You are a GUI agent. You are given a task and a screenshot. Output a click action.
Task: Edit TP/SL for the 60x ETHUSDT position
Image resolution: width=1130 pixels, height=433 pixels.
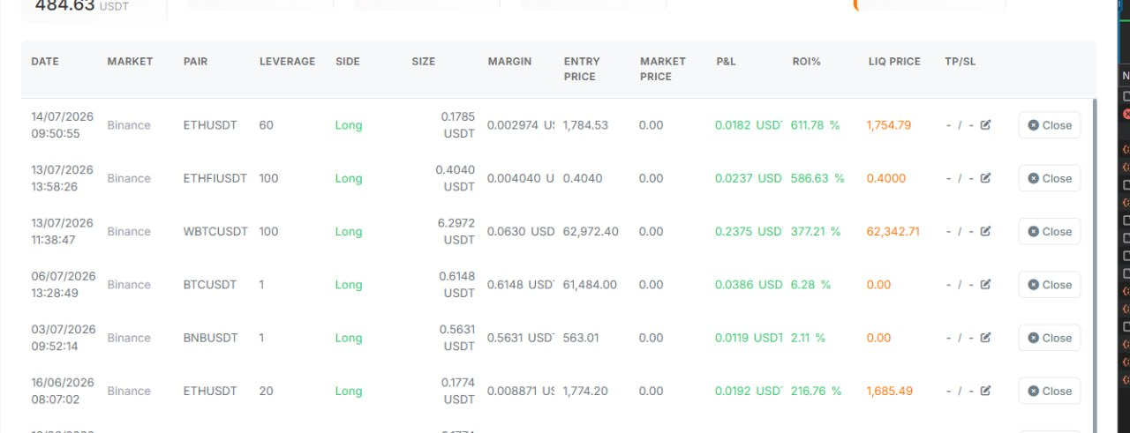985,124
